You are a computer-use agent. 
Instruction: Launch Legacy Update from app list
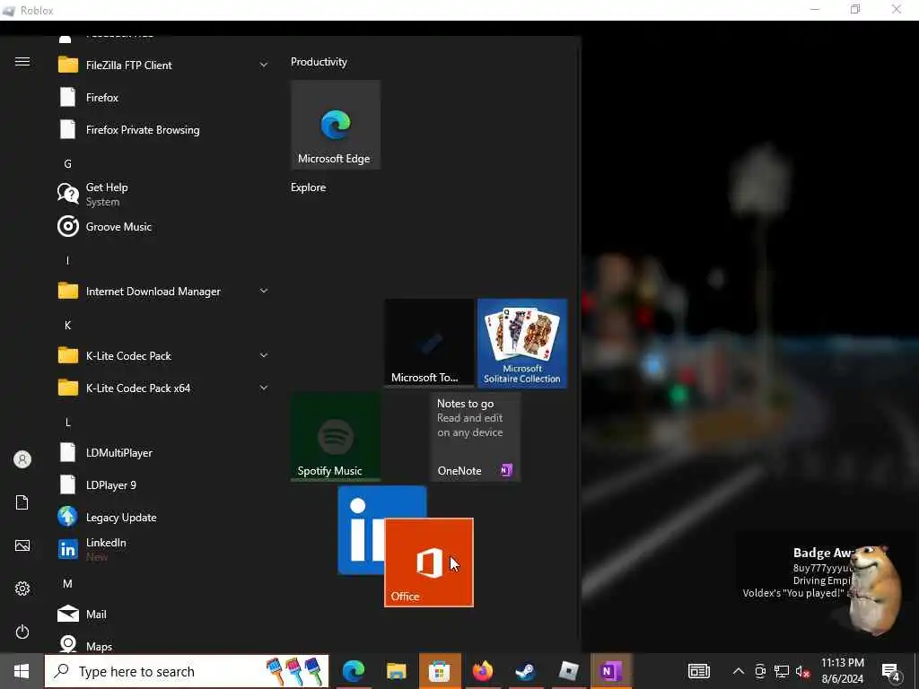pos(164,518)
